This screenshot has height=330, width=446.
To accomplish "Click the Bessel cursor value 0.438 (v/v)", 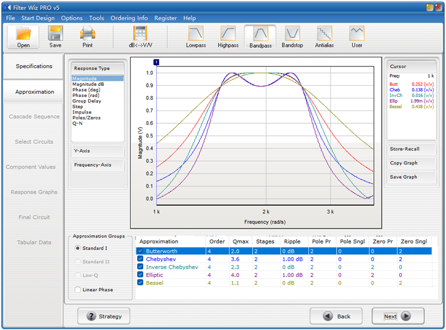I will click(423, 106).
